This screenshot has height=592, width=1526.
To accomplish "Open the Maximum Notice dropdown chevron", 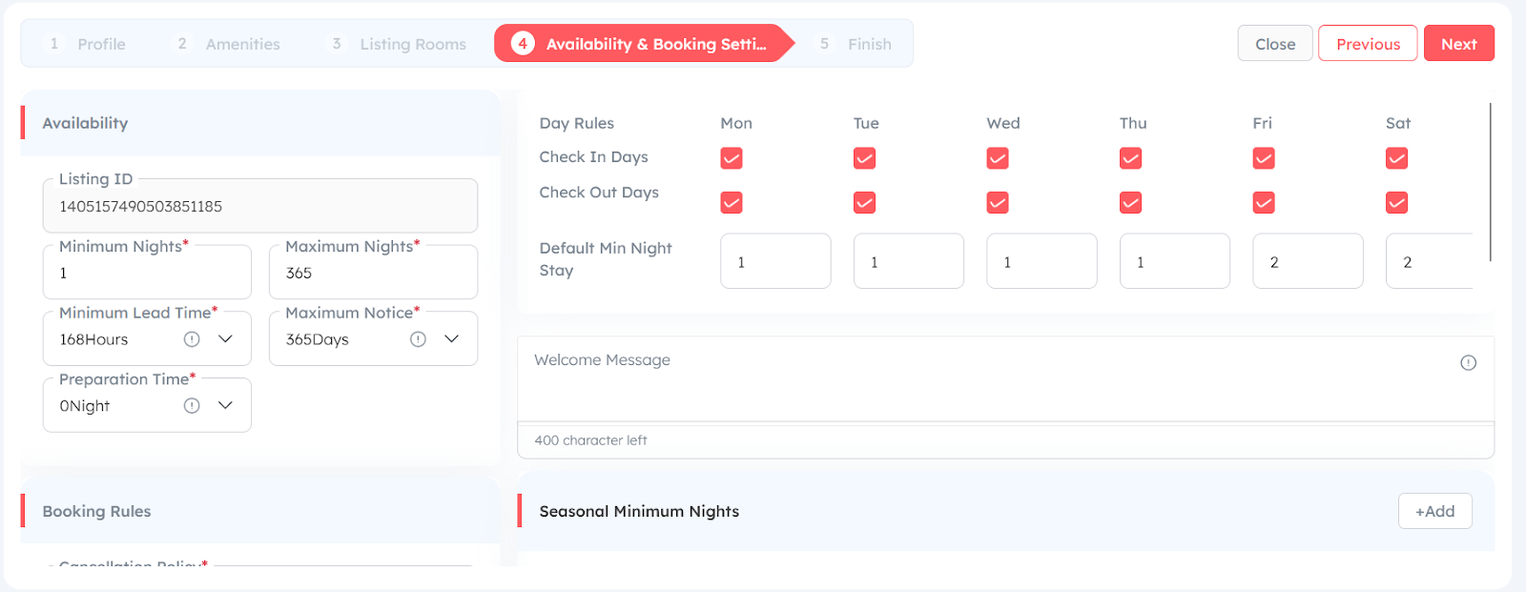I will pos(452,339).
